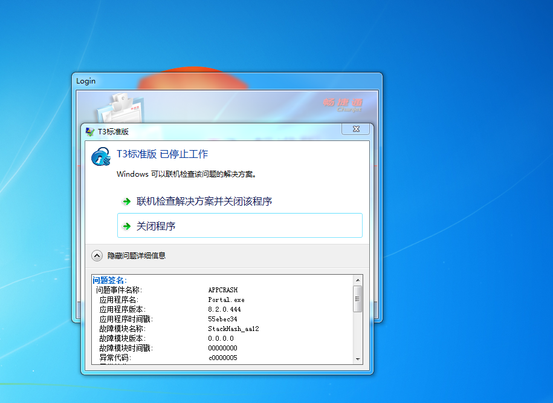
Task: Click the 异常代码 label
Action: coord(115,358)
